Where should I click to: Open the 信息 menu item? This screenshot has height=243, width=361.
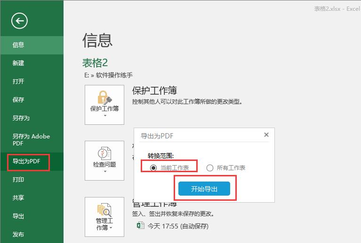coord(18,45)
